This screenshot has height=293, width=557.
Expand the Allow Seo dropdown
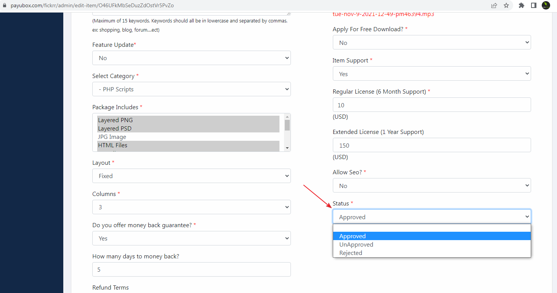432,186
